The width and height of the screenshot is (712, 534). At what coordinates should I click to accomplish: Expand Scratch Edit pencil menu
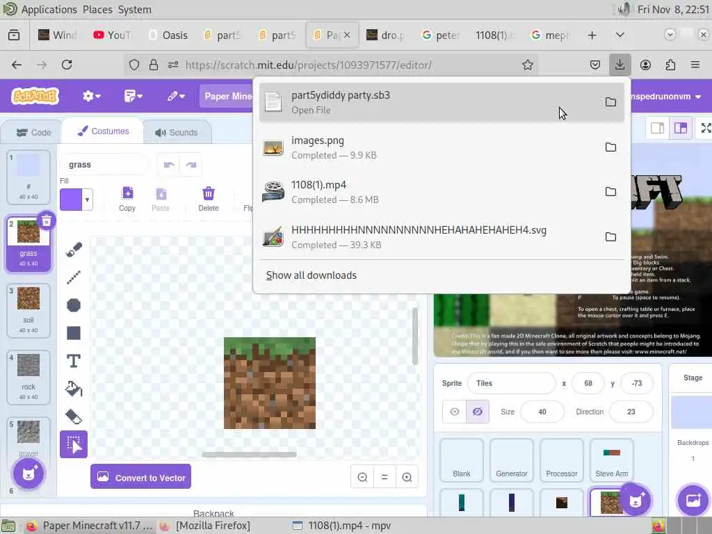point(176,96)
